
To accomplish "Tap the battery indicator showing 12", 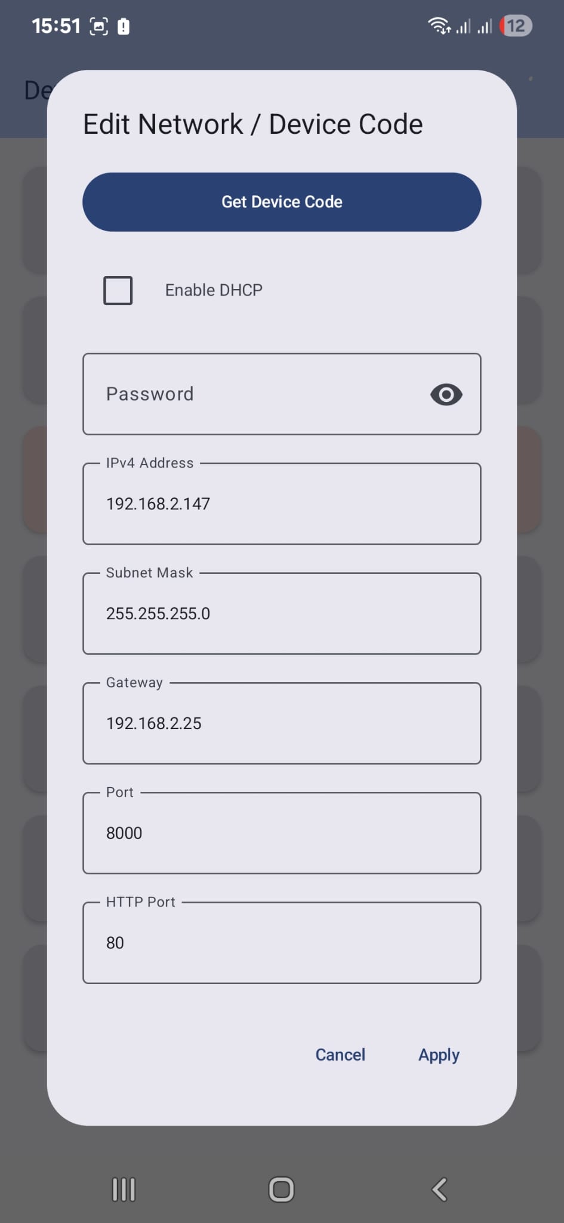I will pyautogui.click(x=516, y=26).
